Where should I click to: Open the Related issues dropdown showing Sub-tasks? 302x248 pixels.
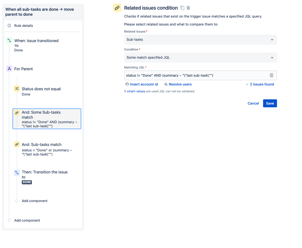200,39
